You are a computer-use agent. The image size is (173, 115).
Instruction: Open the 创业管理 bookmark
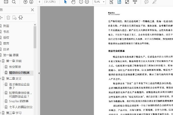pyautogui.click(x=15, y=67)
